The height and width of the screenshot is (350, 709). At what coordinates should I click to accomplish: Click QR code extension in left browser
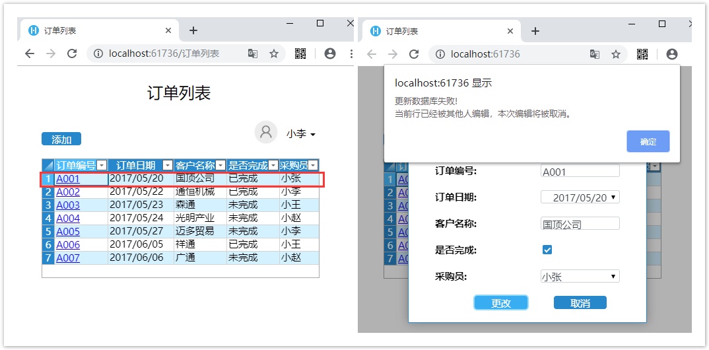point(300,53)
